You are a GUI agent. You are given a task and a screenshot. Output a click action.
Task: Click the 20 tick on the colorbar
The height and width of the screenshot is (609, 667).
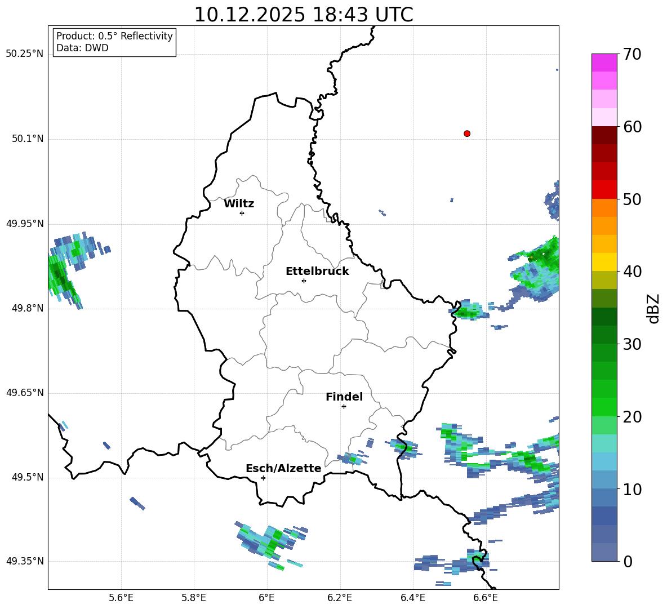[x=632, y=417]
